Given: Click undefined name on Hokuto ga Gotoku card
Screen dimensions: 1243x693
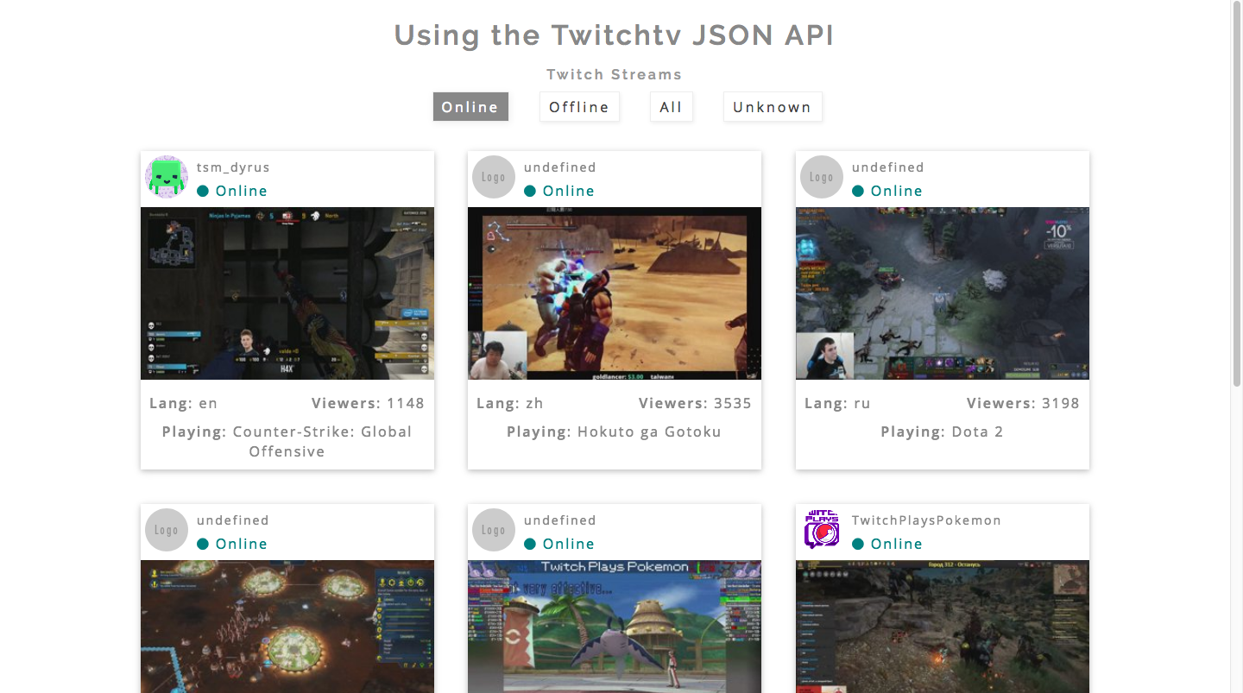Looking at the screenshot, I should coord(560,167).
